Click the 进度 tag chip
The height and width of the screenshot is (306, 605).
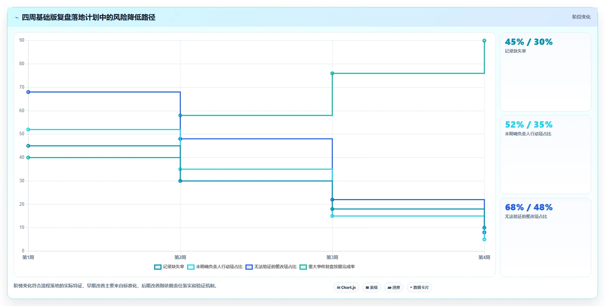click(394, 287)
